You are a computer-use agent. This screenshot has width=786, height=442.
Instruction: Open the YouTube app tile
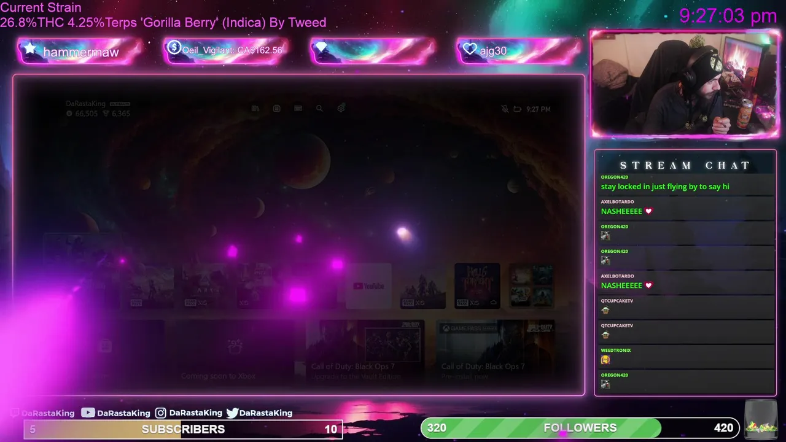368,286
